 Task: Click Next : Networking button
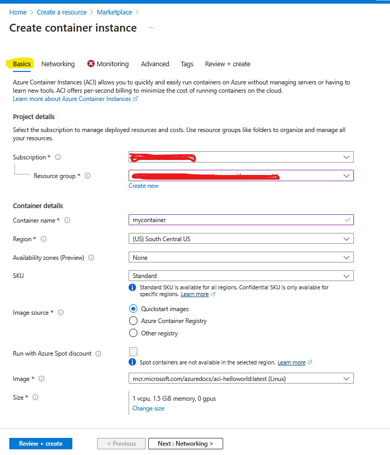(185, 444)
